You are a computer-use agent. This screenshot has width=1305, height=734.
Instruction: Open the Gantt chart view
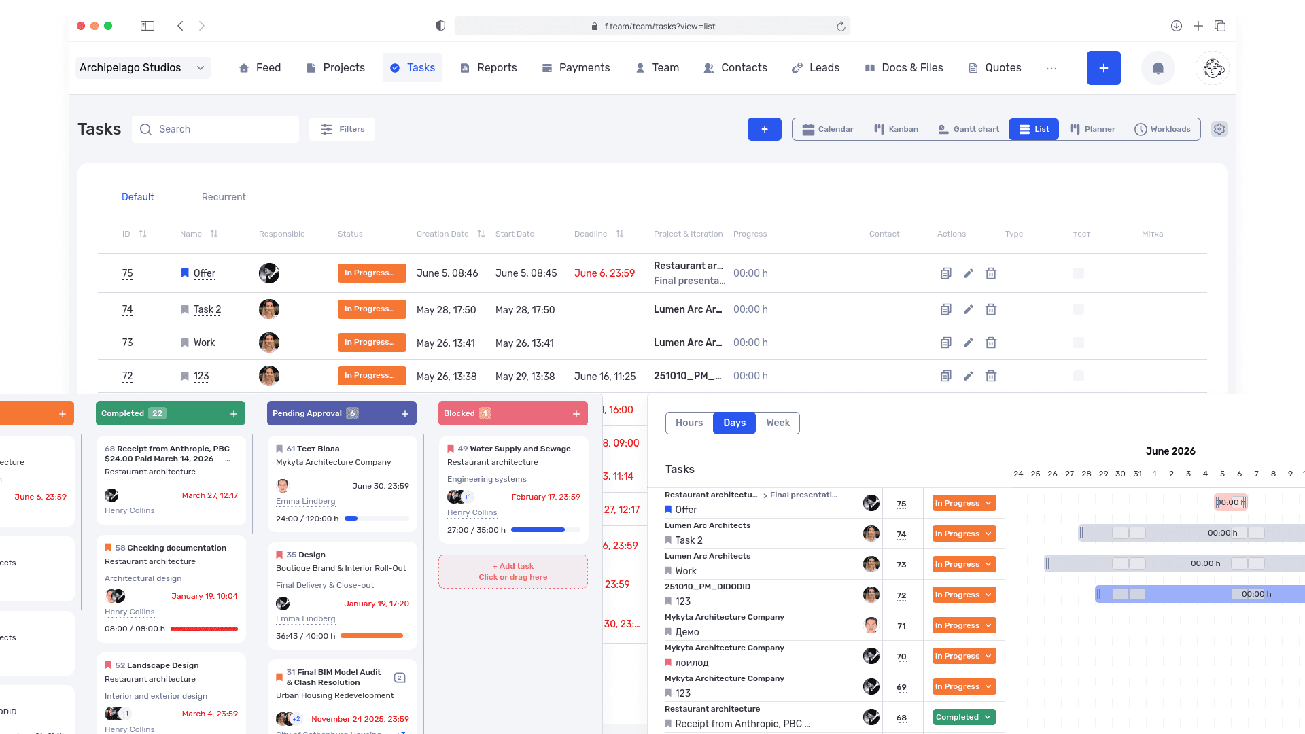point(969,129)
